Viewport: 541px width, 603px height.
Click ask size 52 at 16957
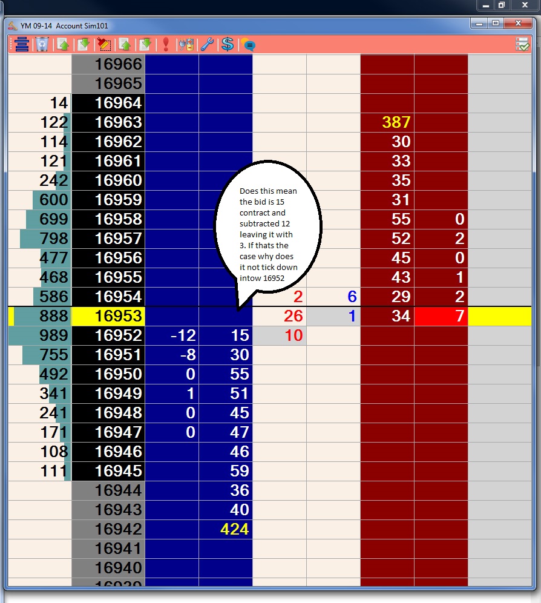click(387, 239)
